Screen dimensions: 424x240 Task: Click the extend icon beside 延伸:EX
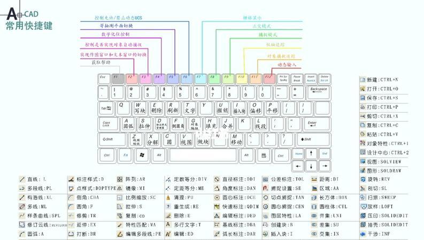pyautogui.click(x=71, y=225)
